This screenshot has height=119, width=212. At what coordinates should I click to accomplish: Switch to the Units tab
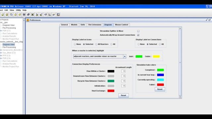click(83, 25)
